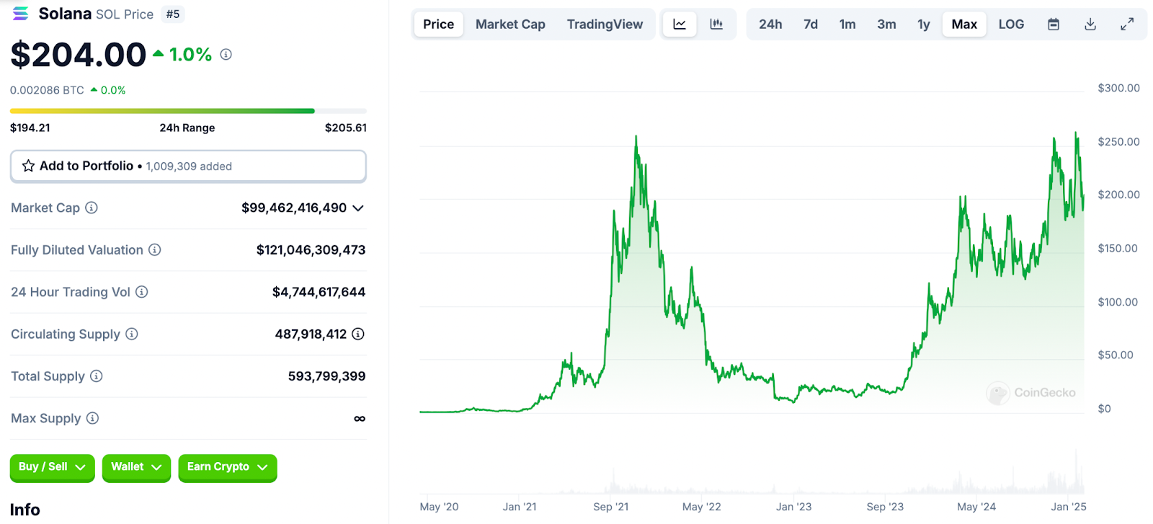Screen dimensions: 1153x524
Task: Click the $205.61 range high value
Action: (346, 128)
